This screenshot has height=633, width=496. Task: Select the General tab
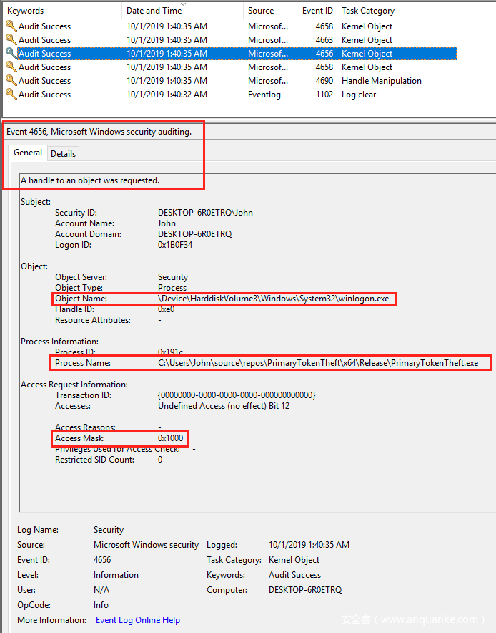click(x=28, y=153)
